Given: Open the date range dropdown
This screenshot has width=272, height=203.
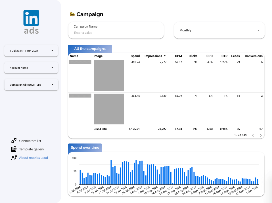Looking at the screenshot, I should (31, 51).
